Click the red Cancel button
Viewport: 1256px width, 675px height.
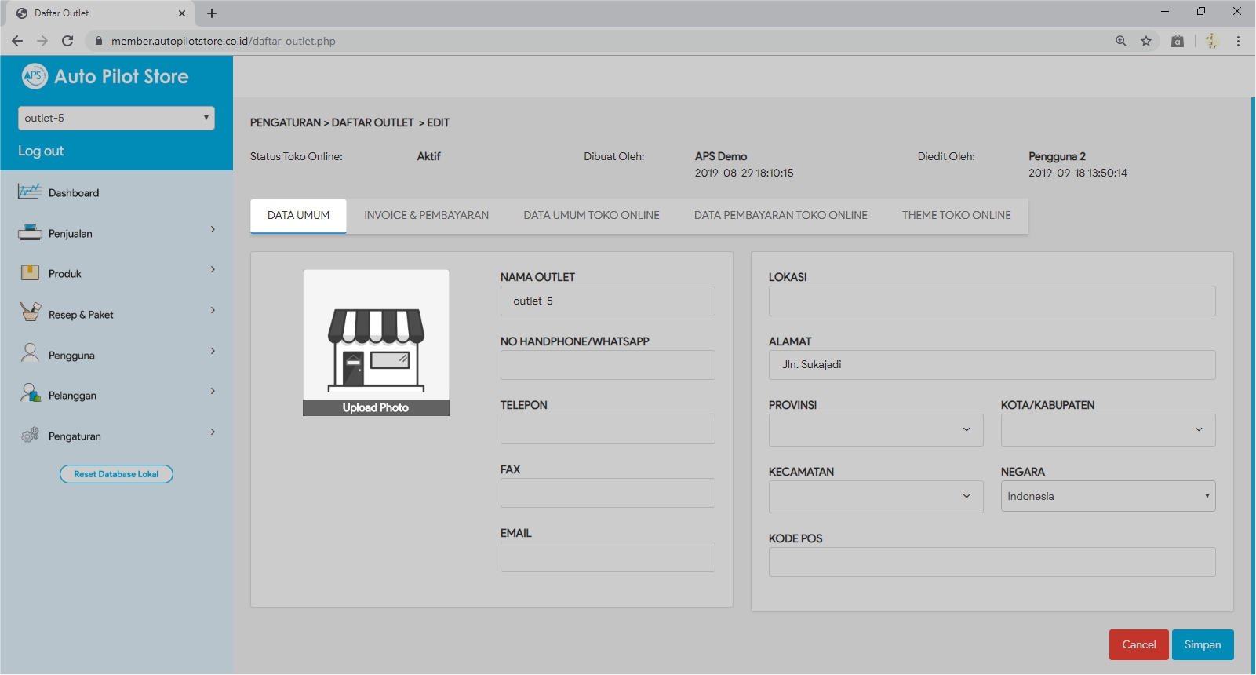click(1138, 644)
